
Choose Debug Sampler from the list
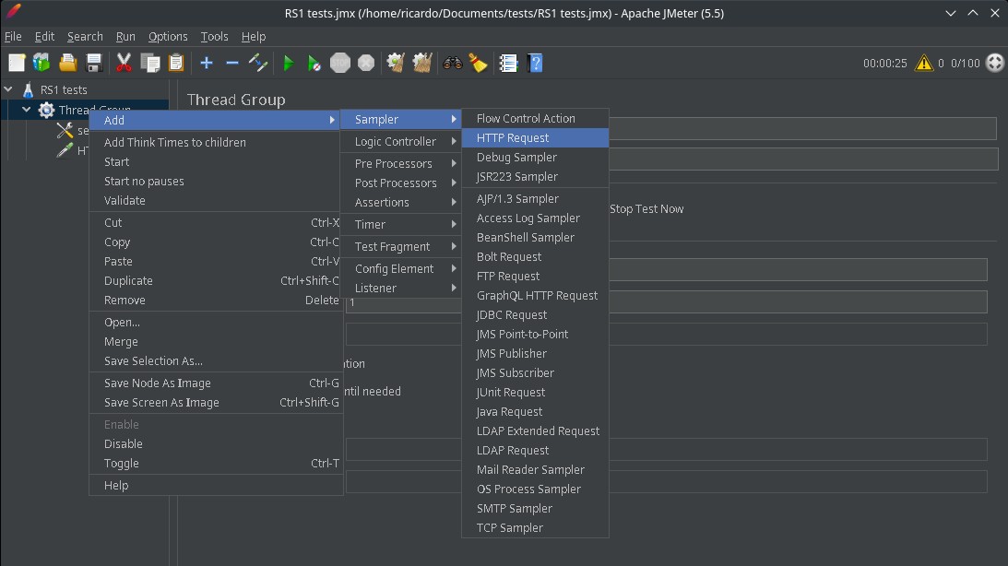[x=535, y=157]
